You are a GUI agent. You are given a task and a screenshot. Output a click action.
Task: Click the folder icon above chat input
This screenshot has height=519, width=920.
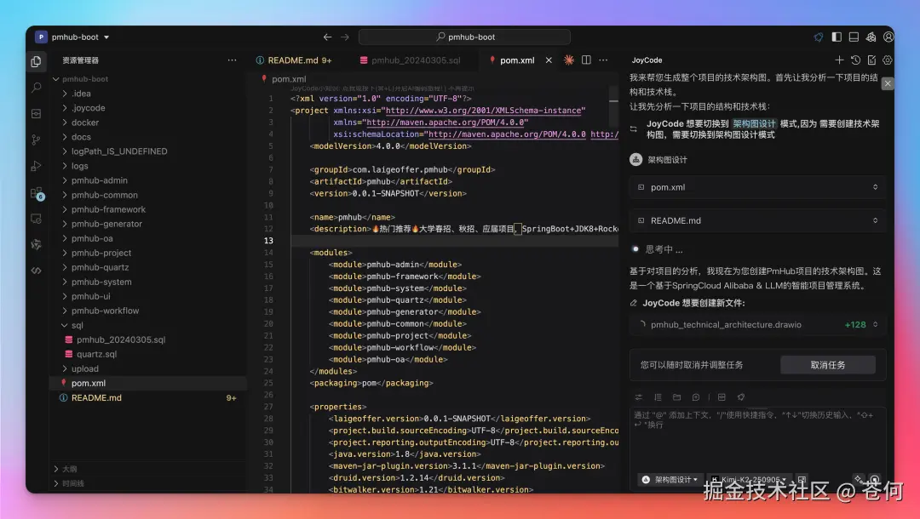[676, 397]
